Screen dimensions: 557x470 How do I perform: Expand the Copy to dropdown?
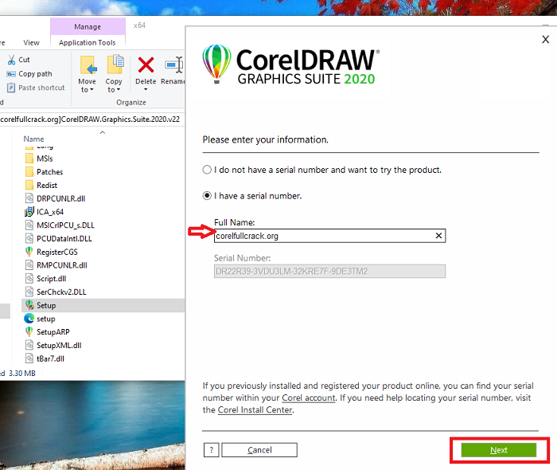pos(114,89)
